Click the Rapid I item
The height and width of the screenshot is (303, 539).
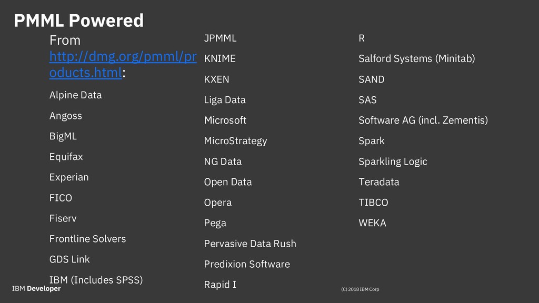pos(220,285)
